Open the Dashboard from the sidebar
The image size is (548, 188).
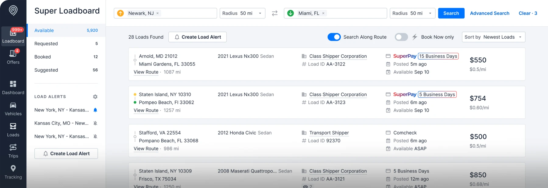tap(13, 87)
